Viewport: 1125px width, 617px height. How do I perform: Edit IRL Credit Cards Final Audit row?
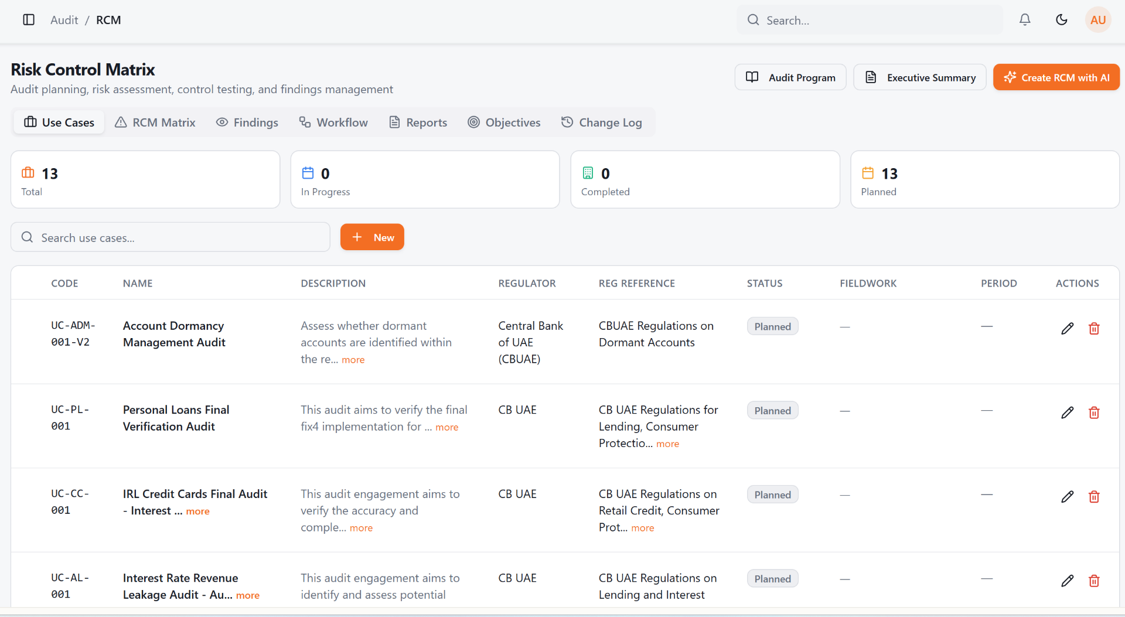(x=1068, y=497)
